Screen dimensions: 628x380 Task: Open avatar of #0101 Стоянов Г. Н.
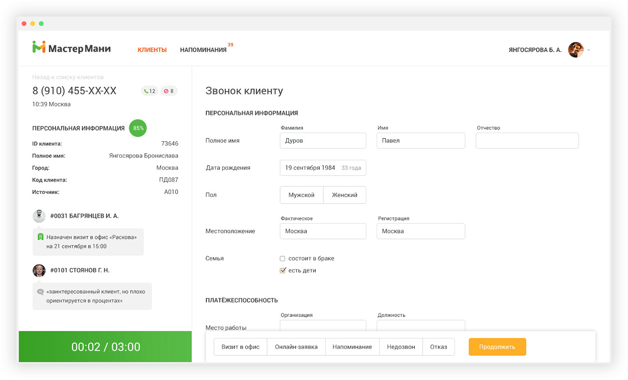pos(39,270)
